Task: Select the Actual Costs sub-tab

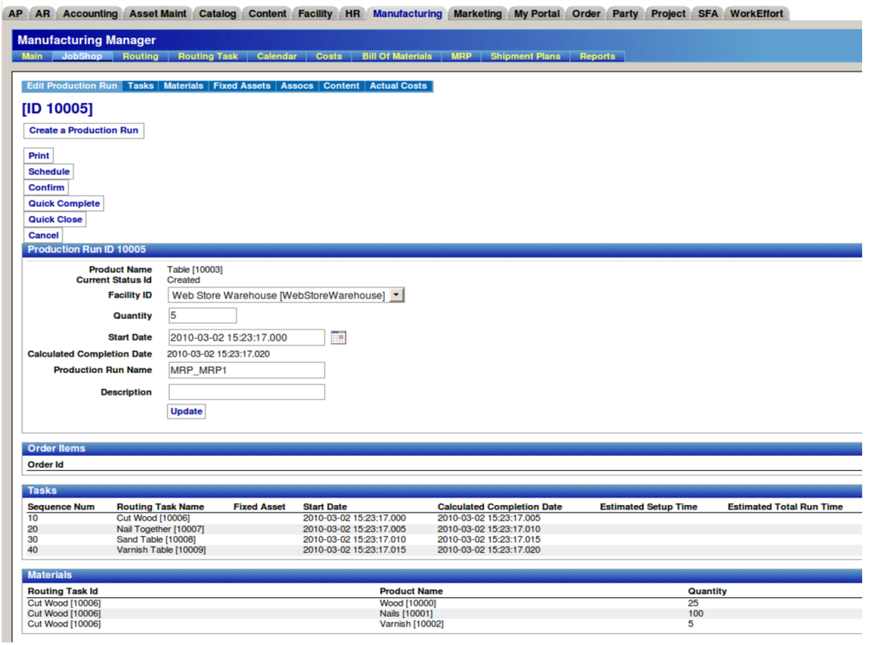Action: 398,86
